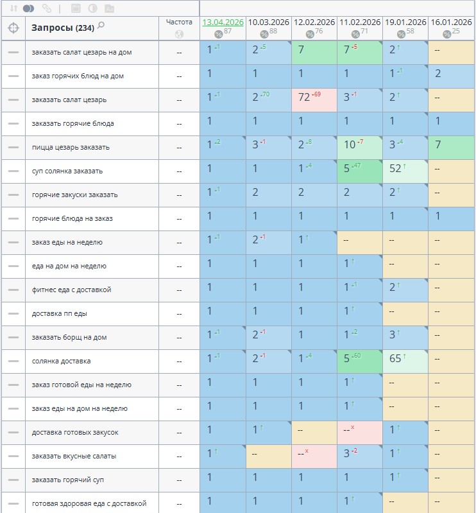Click the sort arrows icon in toolbar
Screen dimensions: 476x513
pyautogui.click(x=13, y=8)
